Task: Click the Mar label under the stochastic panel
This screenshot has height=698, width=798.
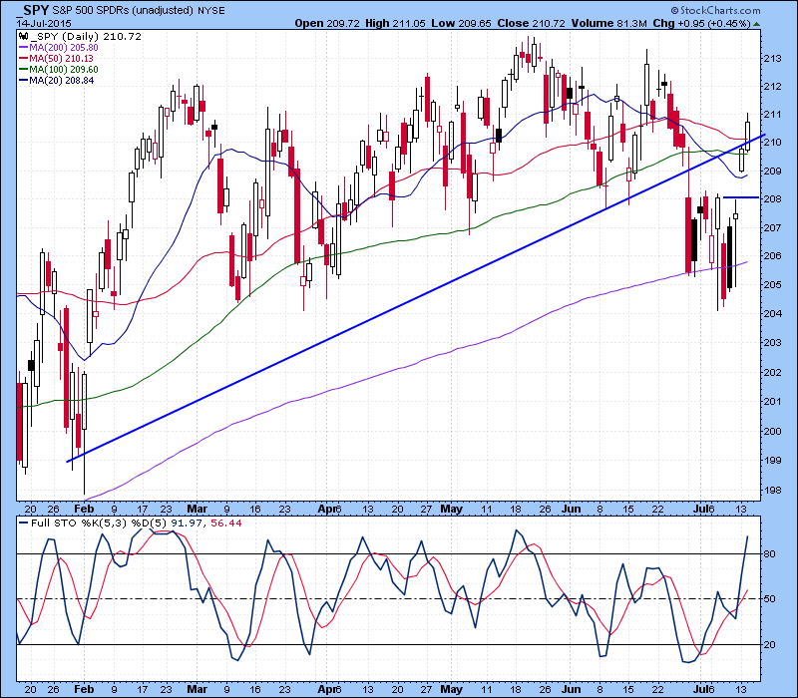Action: tap(197, 689)
